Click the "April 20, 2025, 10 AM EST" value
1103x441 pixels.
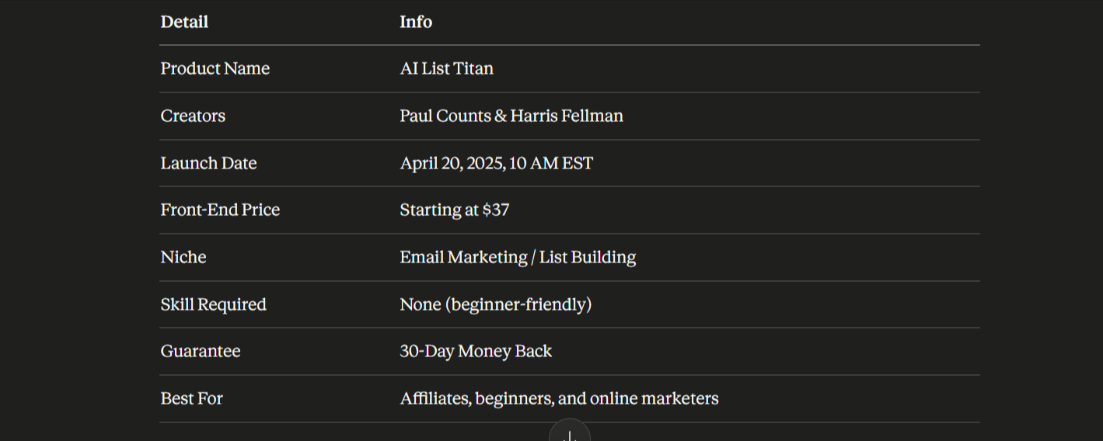click(496, 163)
